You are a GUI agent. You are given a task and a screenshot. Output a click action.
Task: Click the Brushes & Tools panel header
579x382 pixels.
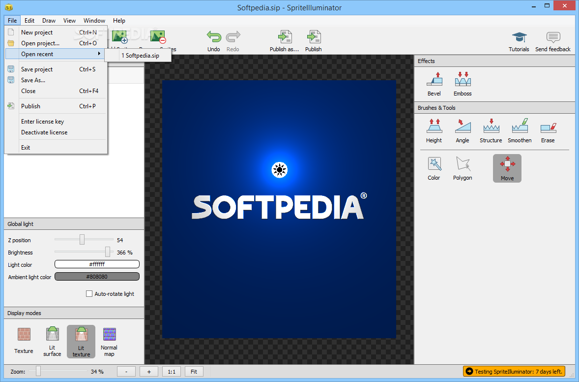pos(494,108)
